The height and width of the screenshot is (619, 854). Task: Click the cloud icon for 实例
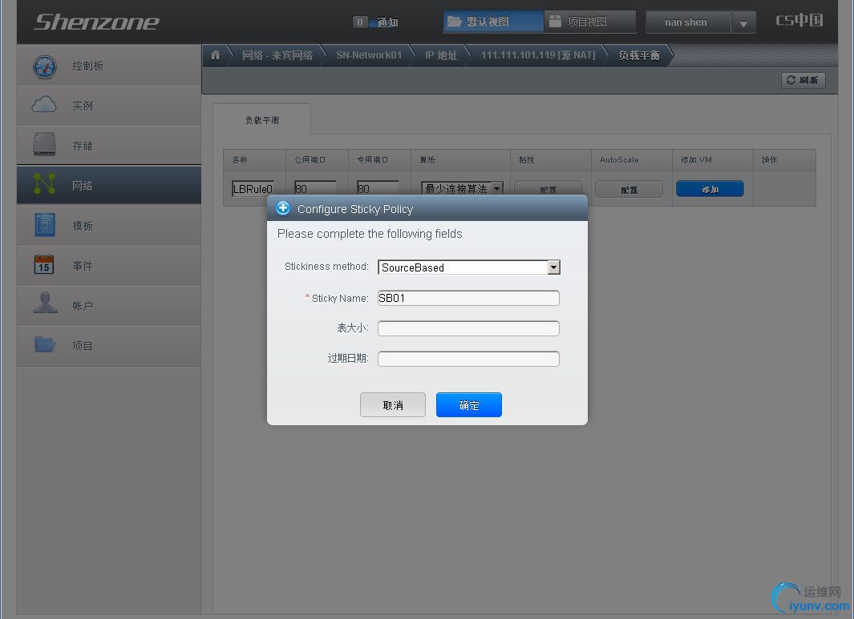coord(44,104)
